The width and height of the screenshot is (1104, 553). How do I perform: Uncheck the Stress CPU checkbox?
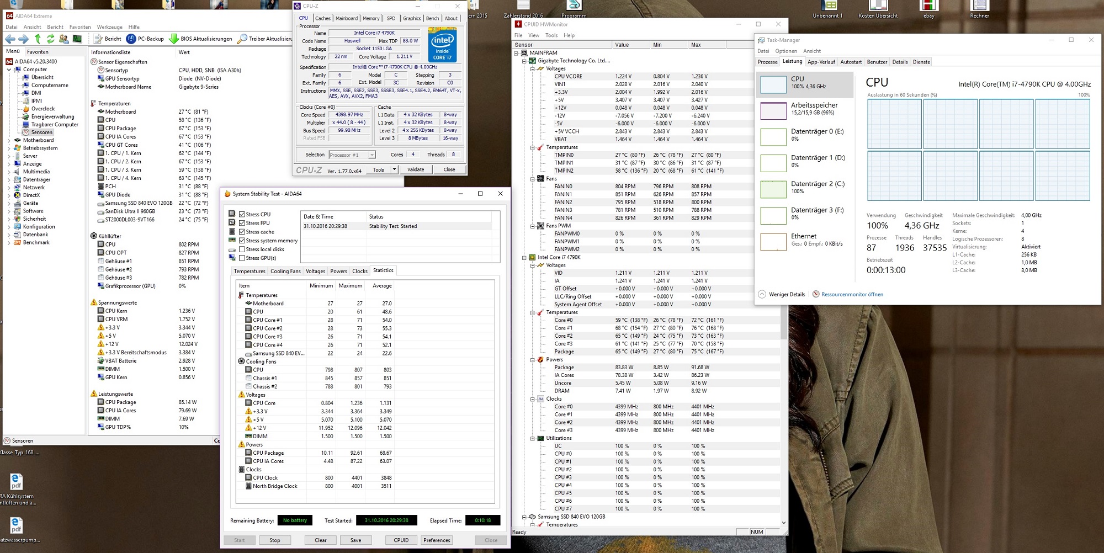click(242, 214)
